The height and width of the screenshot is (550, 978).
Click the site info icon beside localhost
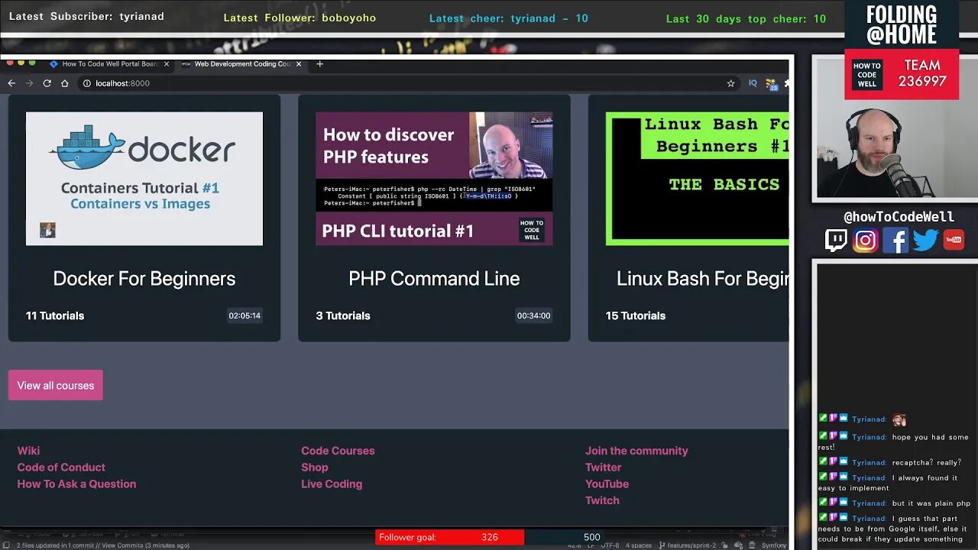coord(86,83)
